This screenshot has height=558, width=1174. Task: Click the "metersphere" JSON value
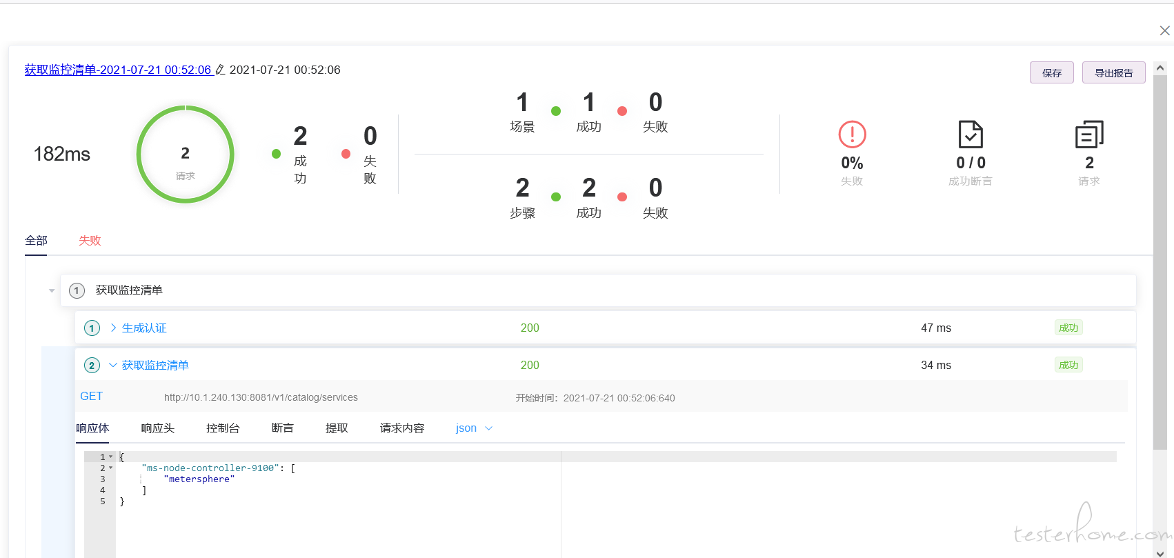tap(199, 479)
